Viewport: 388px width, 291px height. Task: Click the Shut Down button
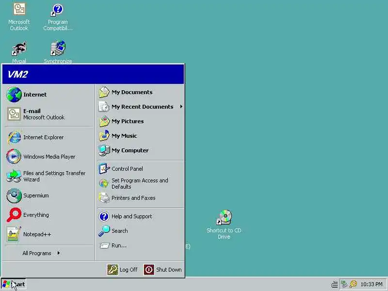coord(162,270)
